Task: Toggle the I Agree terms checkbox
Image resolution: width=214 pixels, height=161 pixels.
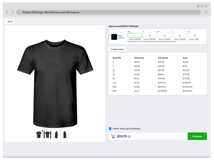Action: [110, 129]
